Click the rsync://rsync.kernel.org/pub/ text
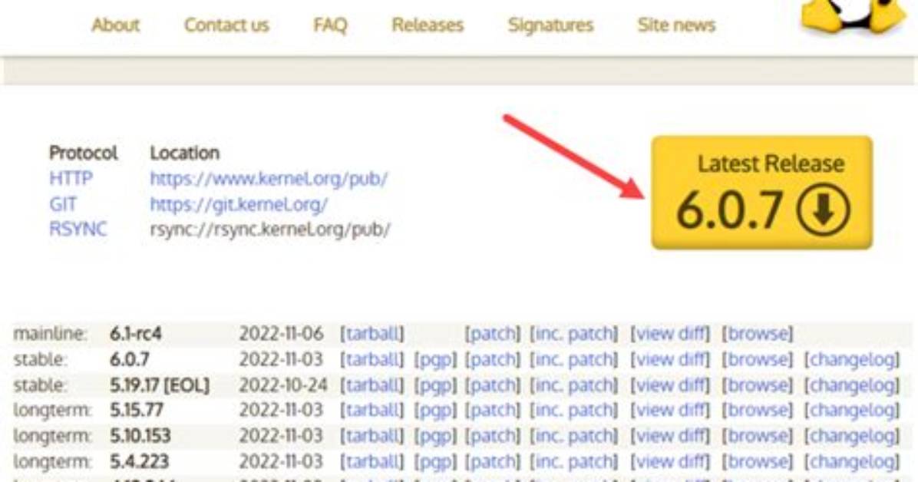Screen dimensions: 918x482 point(270,229)
